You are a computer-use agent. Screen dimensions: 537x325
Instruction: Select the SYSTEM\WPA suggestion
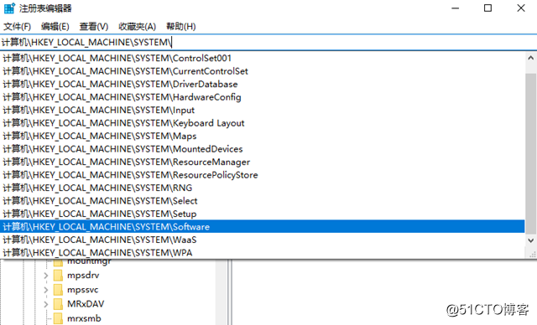click(263, 253)
